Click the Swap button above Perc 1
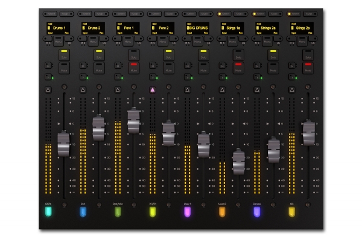 click(136, 14)
